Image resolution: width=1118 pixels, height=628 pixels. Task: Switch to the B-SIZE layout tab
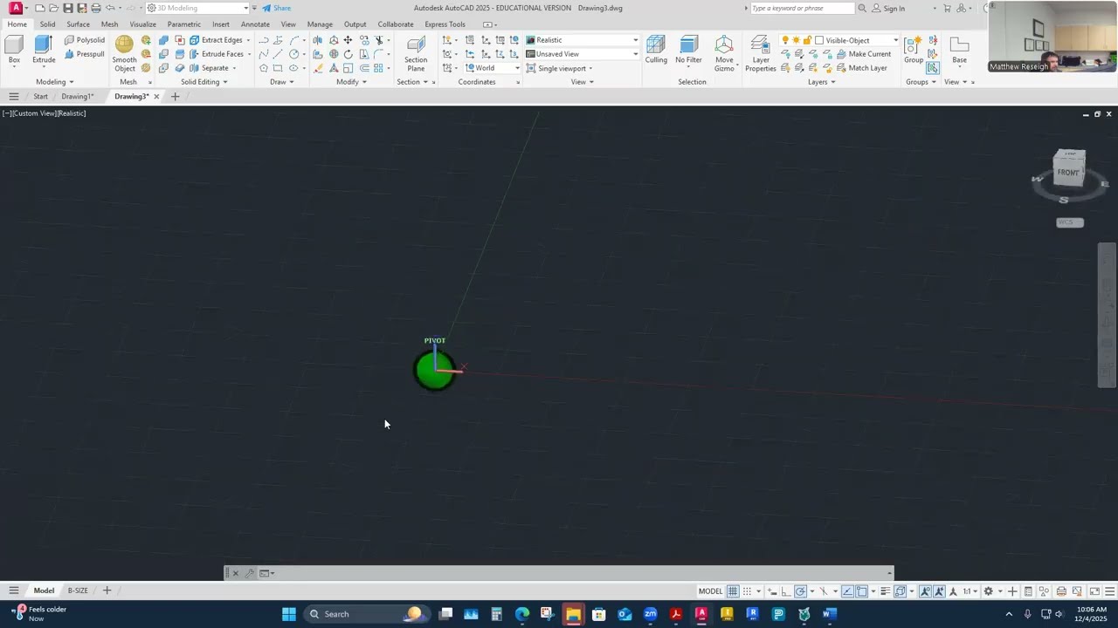click(x=78, y=590)
